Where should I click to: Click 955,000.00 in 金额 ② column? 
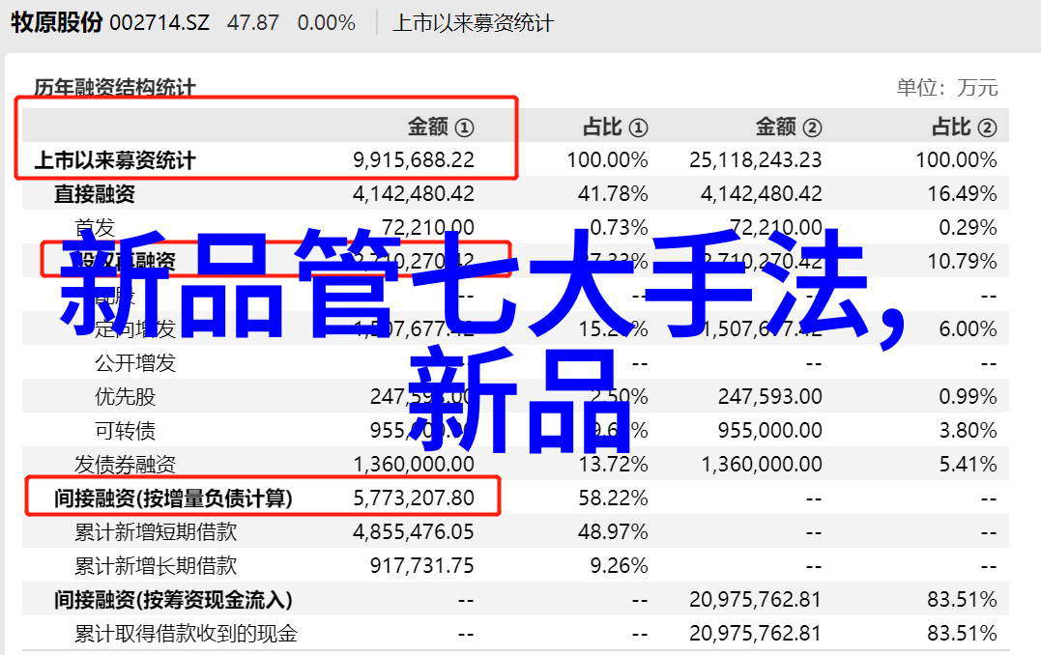770,431
